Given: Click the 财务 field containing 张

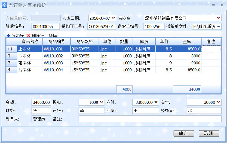Looking at the screenshot, I should [41, 111].
